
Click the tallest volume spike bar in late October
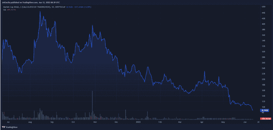(x=92, y=105)
